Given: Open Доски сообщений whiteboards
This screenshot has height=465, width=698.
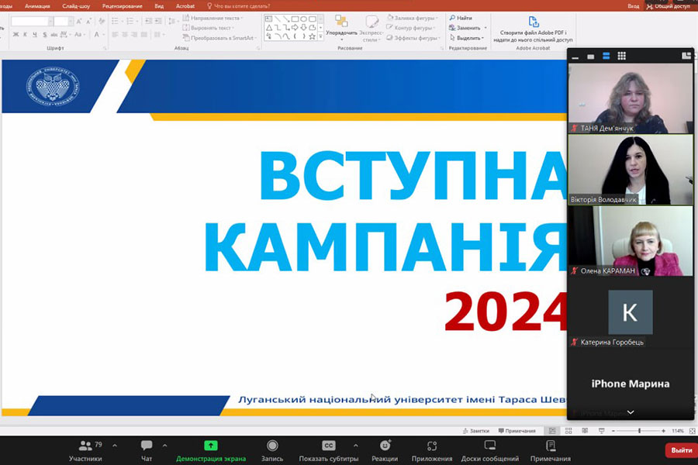Looking at the screenshot, I should (489, 451).
